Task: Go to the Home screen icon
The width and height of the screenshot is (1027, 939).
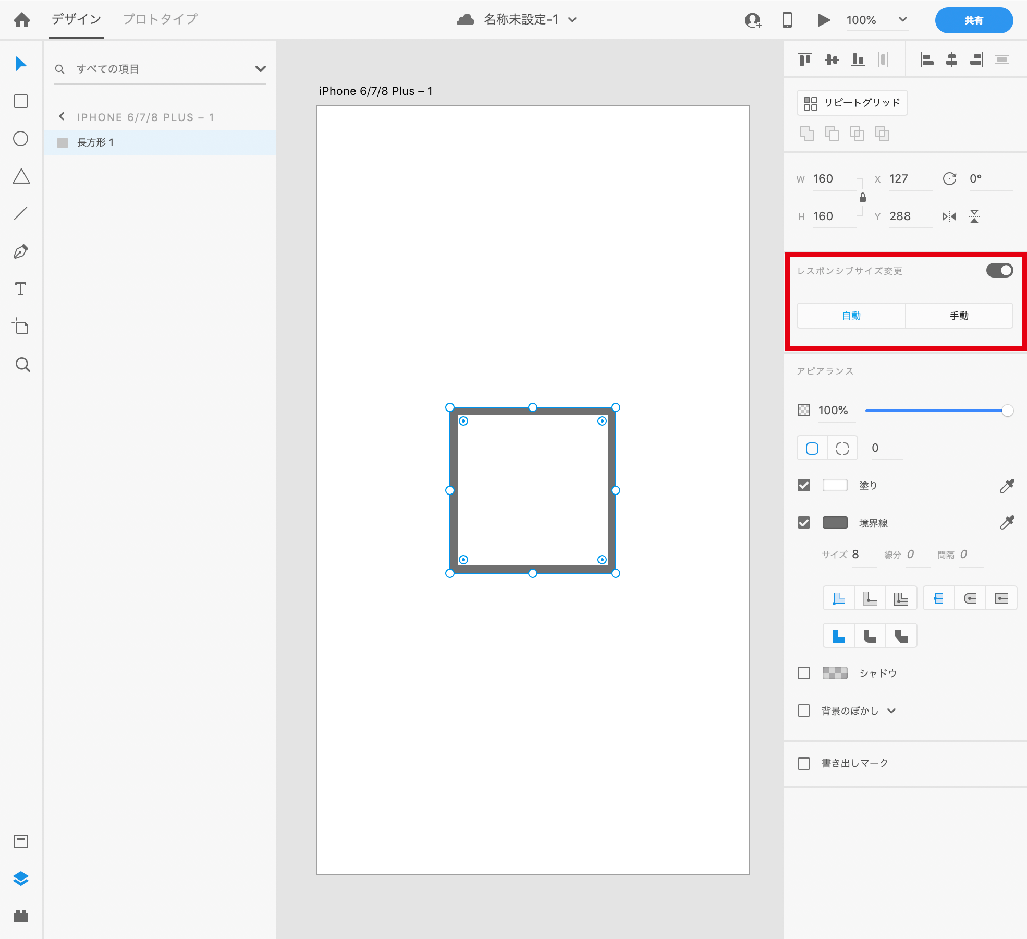Action: click(x=21, y=20)
